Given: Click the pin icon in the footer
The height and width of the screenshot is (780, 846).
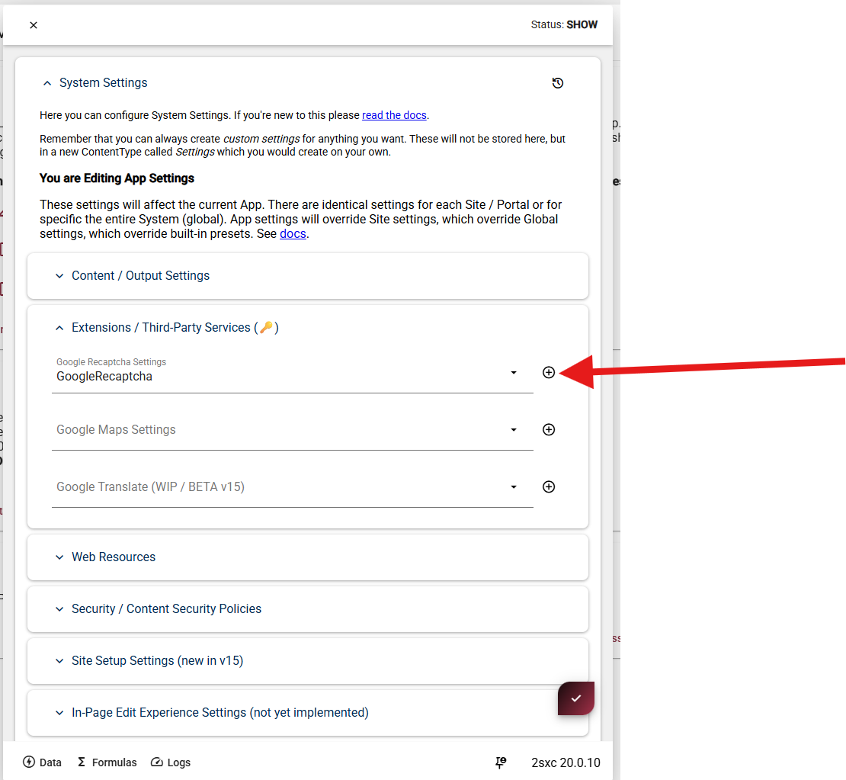Looking at the screenshot, I should click(x=501, y=762).
